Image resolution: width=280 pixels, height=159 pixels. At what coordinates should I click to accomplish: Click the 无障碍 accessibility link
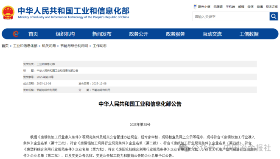[218, 7]
